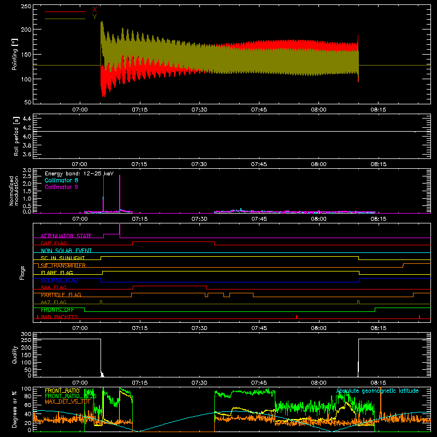
Task: Click the Quality axis title
Action: click(15, 355)
